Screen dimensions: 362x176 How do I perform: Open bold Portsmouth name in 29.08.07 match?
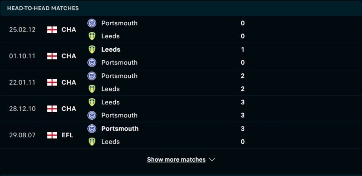[120, 129]
